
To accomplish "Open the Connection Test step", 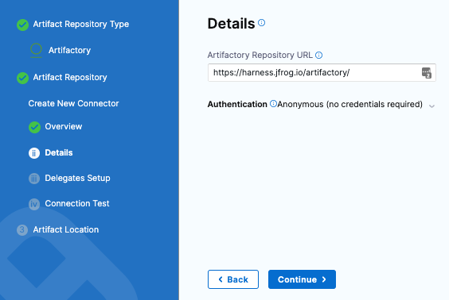I will click(77, 203).
